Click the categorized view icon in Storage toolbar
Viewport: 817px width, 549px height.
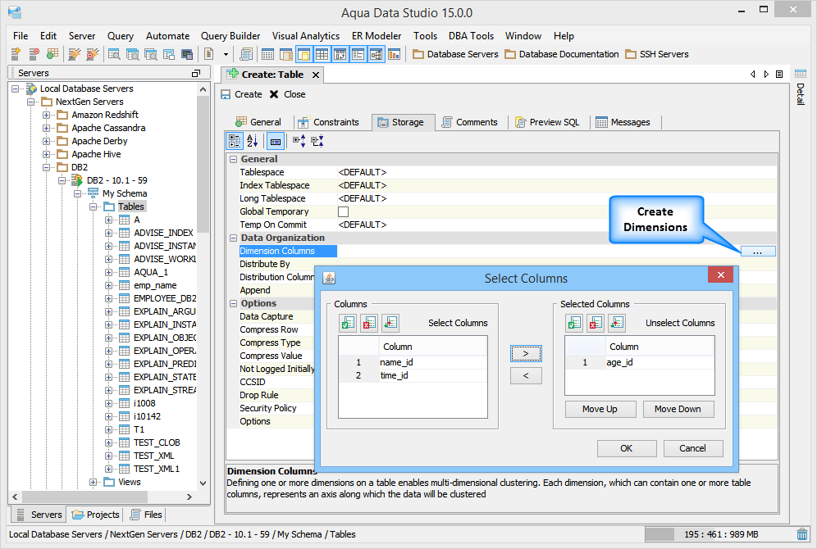pyautogui.click(x=235, y=141)
